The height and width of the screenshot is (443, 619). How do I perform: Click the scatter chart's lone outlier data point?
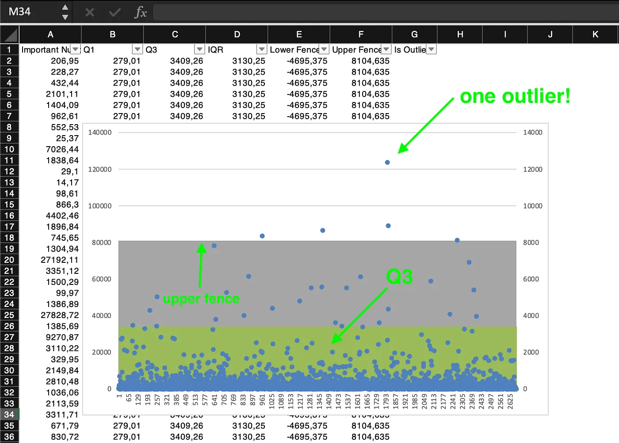[x=387, y=162]
